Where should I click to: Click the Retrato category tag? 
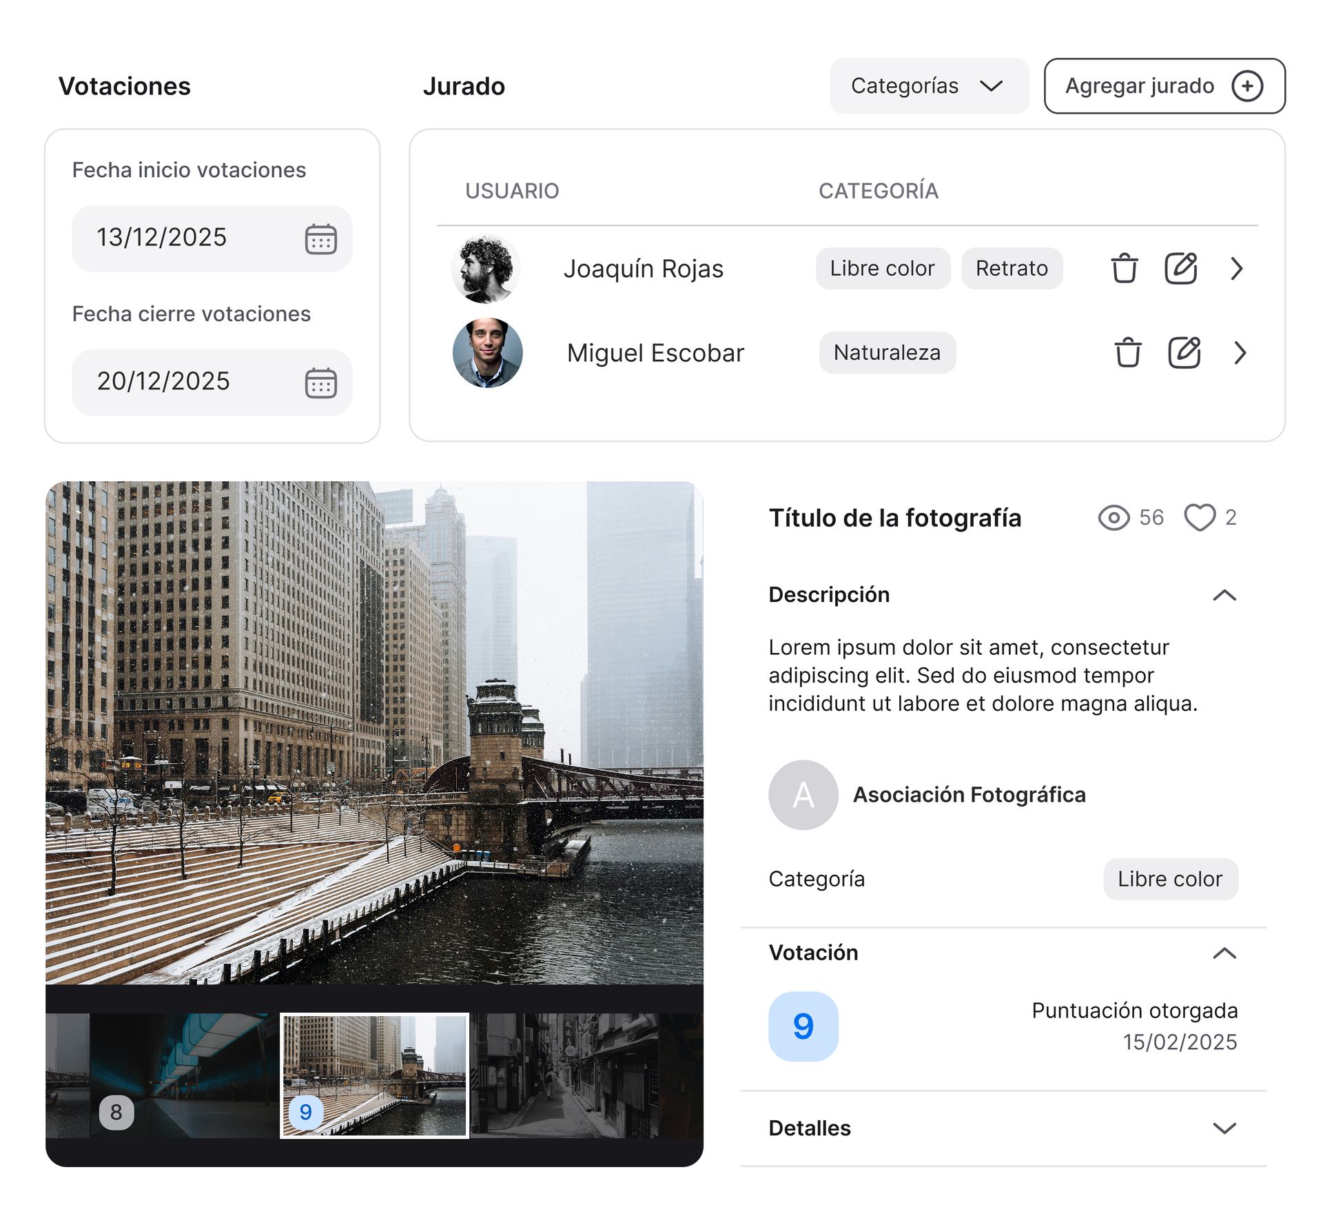pyautogui.click(x=1011, y=268)
